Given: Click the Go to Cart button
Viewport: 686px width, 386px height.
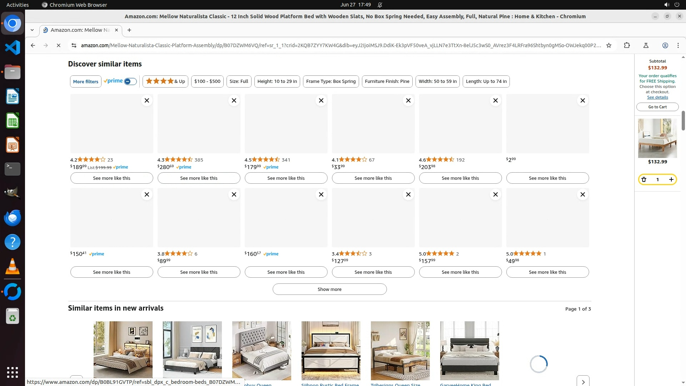Looking at the screenshot, I should click(x=657, y=107).
